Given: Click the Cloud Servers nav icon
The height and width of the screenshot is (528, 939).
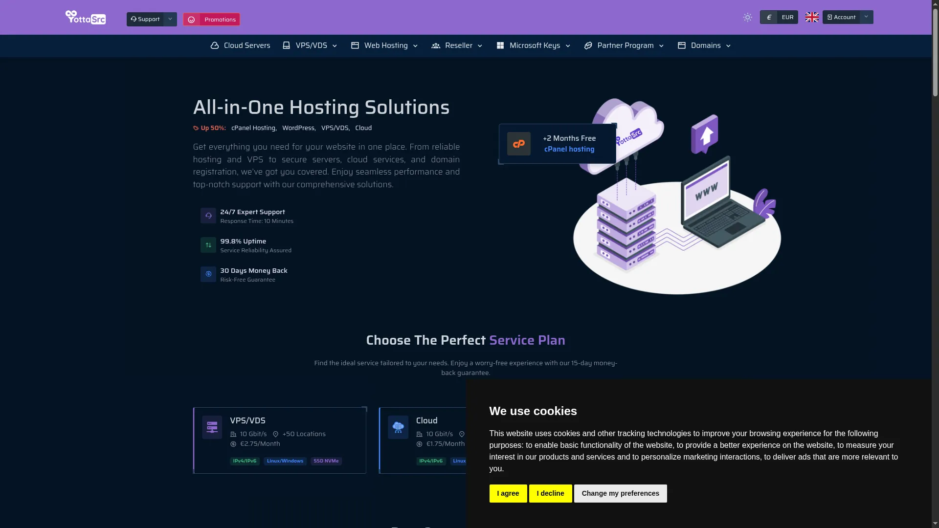Looking at the screenshot, I should [x=215, y=45].
